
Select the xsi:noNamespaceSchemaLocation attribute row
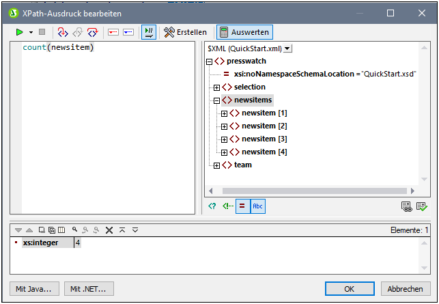point(320,74)
